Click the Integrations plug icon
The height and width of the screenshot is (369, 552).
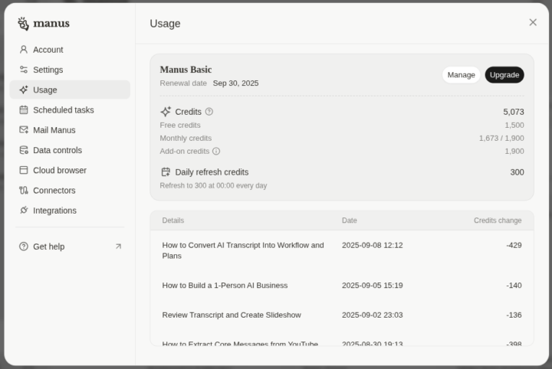point(24,211)
